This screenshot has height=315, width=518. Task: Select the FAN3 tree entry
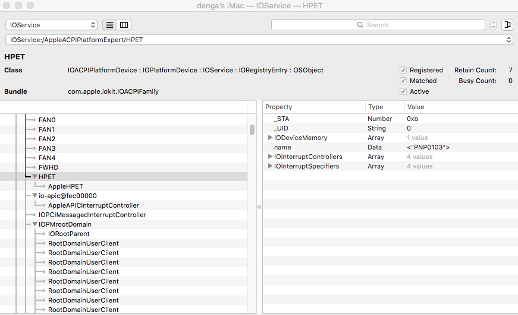pos(47,148)
